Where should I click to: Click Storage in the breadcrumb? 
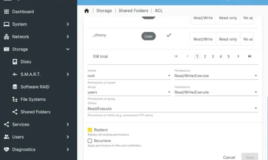click(x=104, y=11)
